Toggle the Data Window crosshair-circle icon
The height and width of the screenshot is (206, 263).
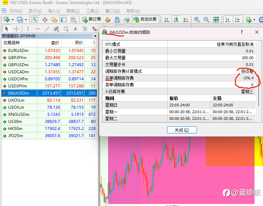(x=45, y=20)
